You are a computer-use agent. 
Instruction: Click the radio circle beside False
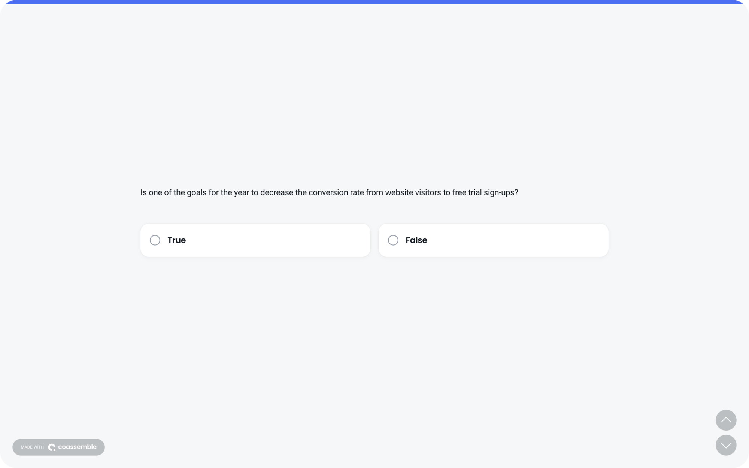click(x=393, y=240)
